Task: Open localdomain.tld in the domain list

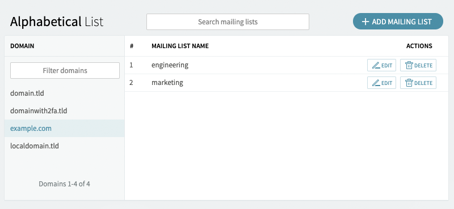Action: tap(65, 146)
